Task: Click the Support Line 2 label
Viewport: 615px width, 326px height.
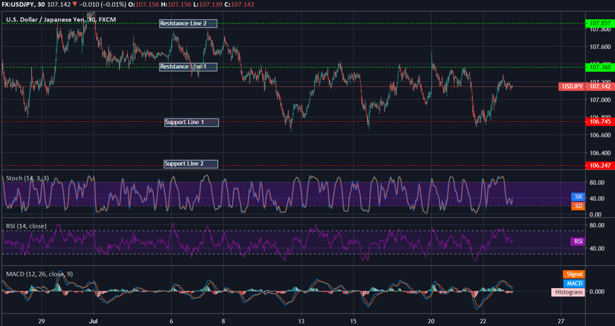Action: pos(191,164)
